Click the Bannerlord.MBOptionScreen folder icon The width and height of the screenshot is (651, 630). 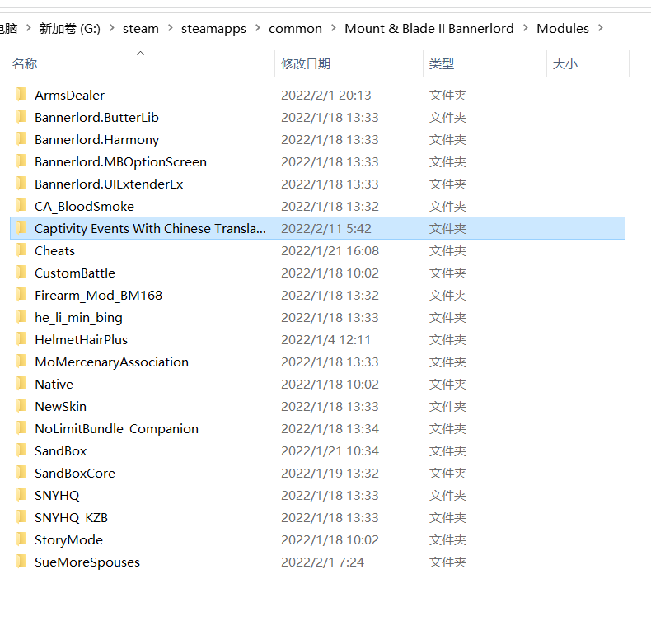pos(21,161)
